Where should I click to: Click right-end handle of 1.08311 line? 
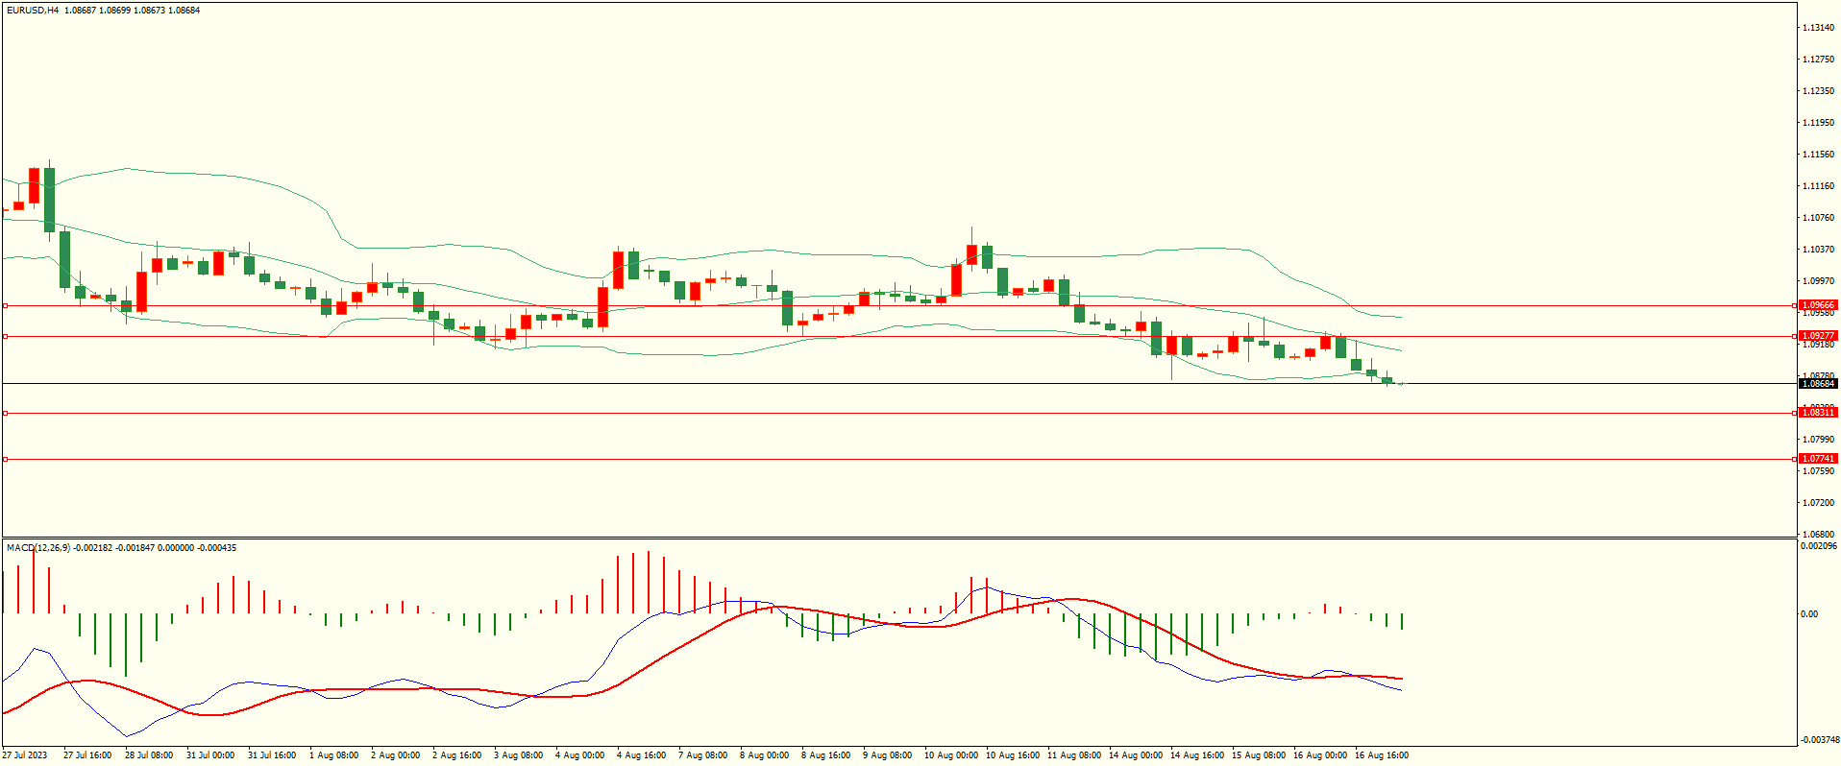(1796, 413)
